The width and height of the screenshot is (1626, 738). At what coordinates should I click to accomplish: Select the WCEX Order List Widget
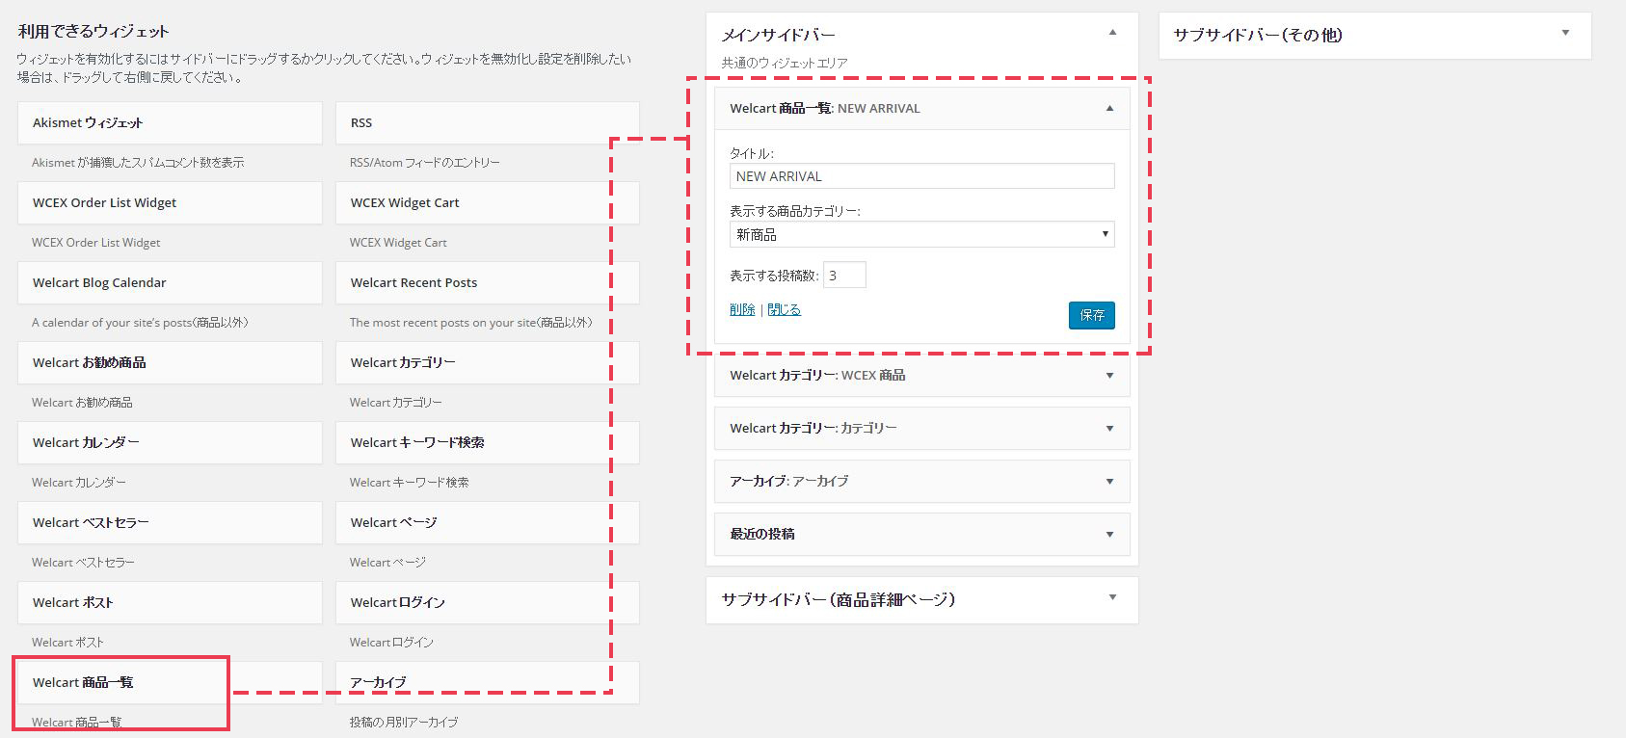point(170,203)
